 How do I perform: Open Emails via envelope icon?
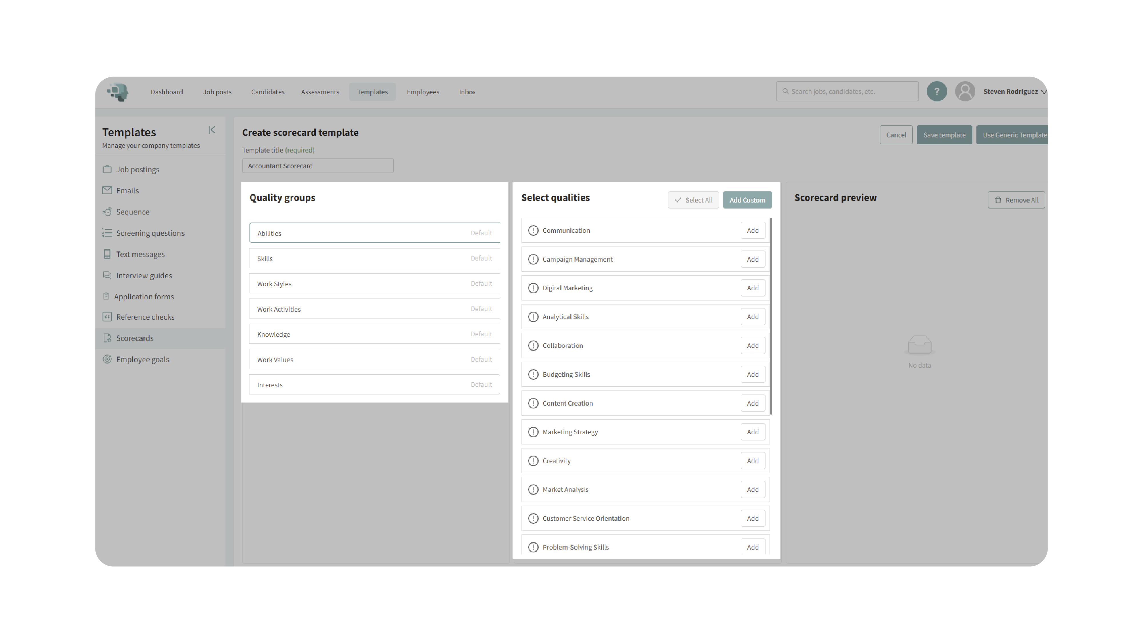pyautogui.click(x=107, y=190)
